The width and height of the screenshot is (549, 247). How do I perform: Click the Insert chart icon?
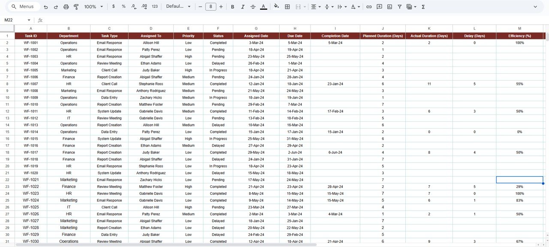coord(389,7)
